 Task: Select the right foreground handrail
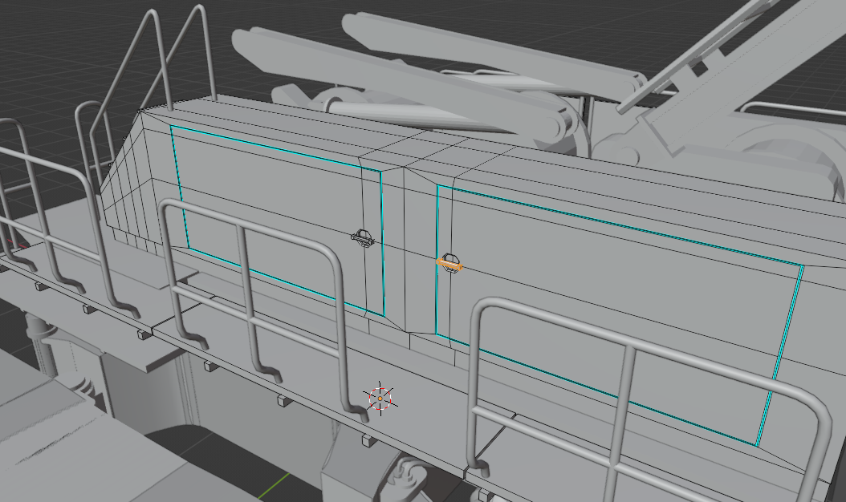pyautogui.click(x=648, y=399)
